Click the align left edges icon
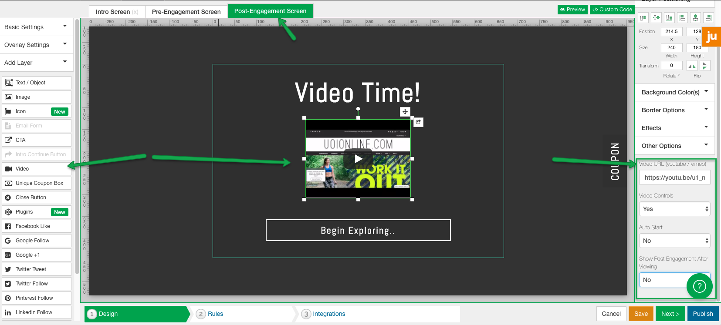 [x=682, y=18]
